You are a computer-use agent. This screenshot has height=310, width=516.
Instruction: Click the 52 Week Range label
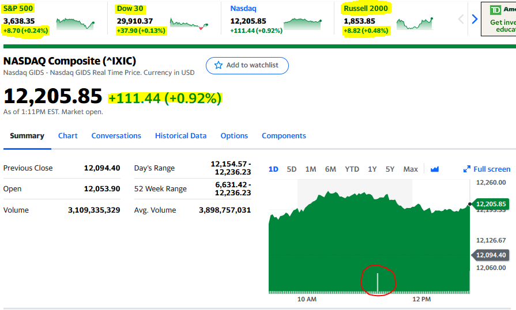pos(160,188)
